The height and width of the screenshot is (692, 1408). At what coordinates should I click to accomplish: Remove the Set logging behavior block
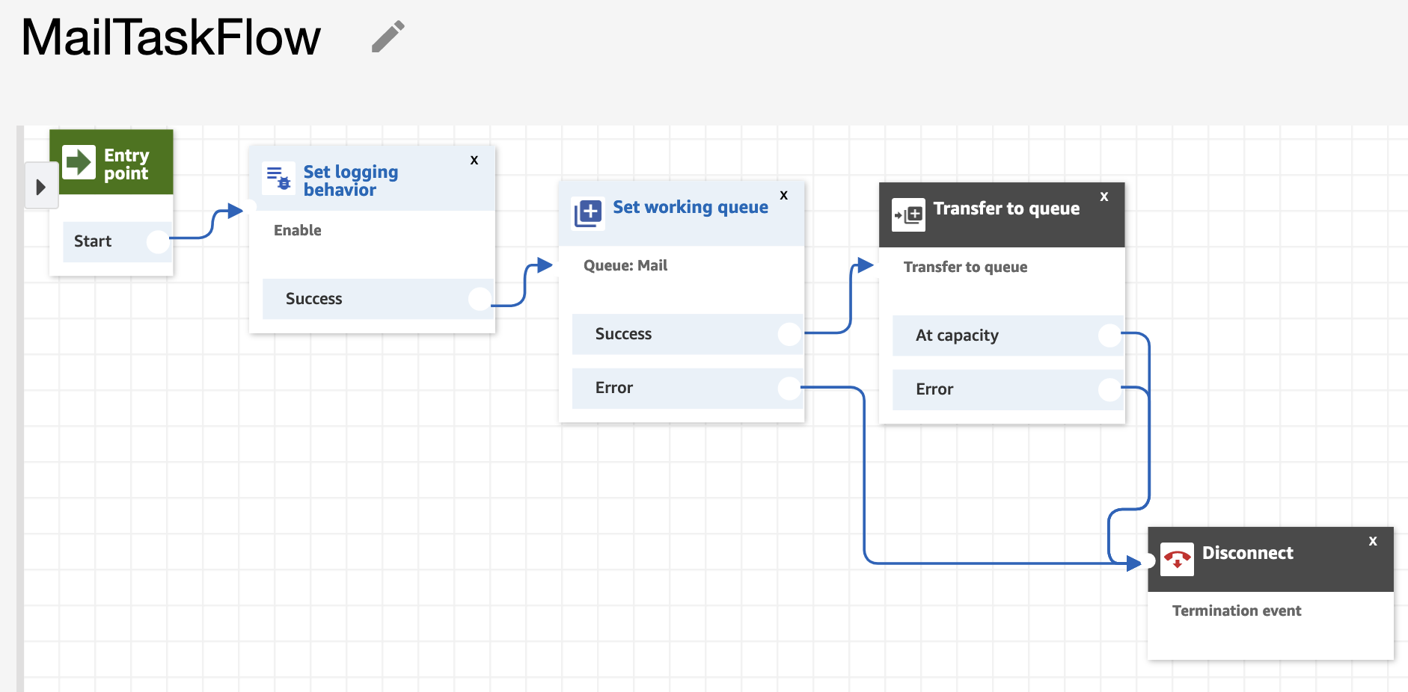[474, 160]
